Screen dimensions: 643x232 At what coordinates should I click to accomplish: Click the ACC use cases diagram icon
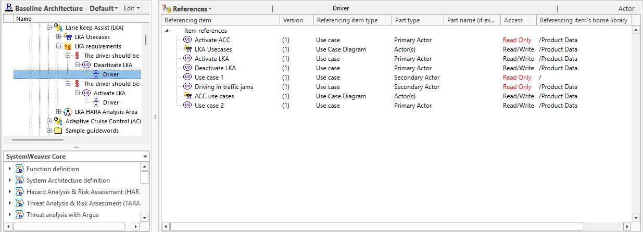coord(188,96)
